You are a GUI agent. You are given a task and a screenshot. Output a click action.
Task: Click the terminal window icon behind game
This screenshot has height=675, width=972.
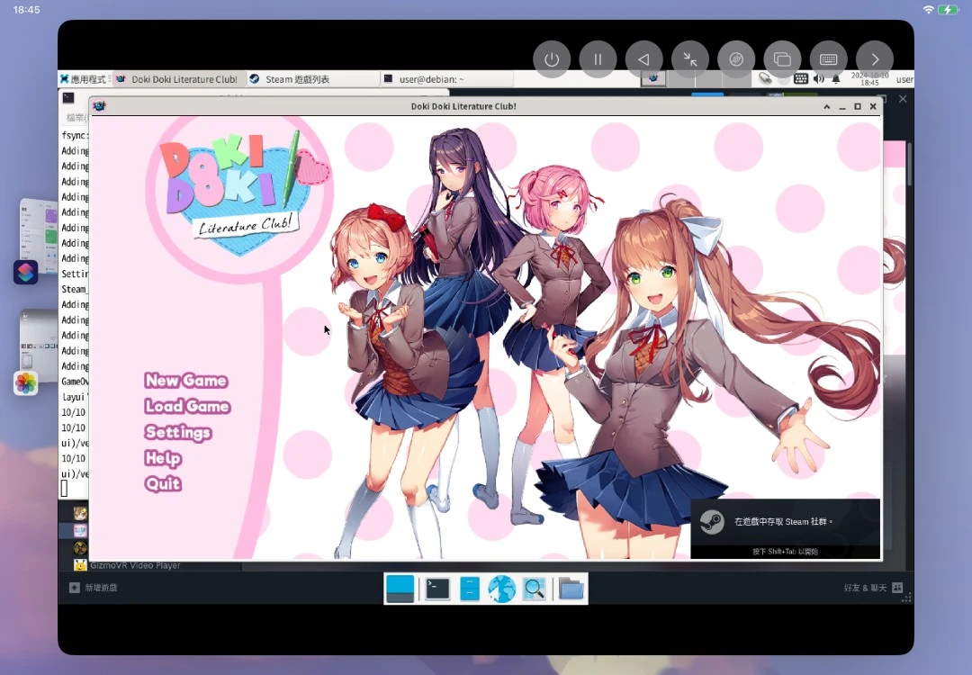click(68, 98)
